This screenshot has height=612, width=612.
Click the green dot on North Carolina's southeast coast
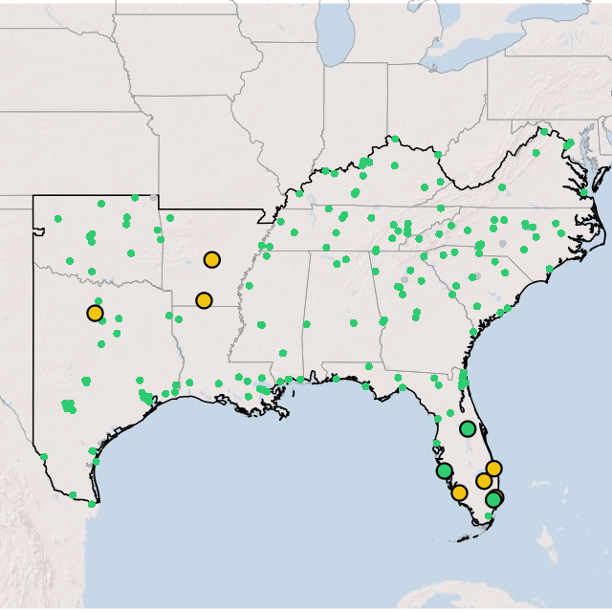click(550, 269)
